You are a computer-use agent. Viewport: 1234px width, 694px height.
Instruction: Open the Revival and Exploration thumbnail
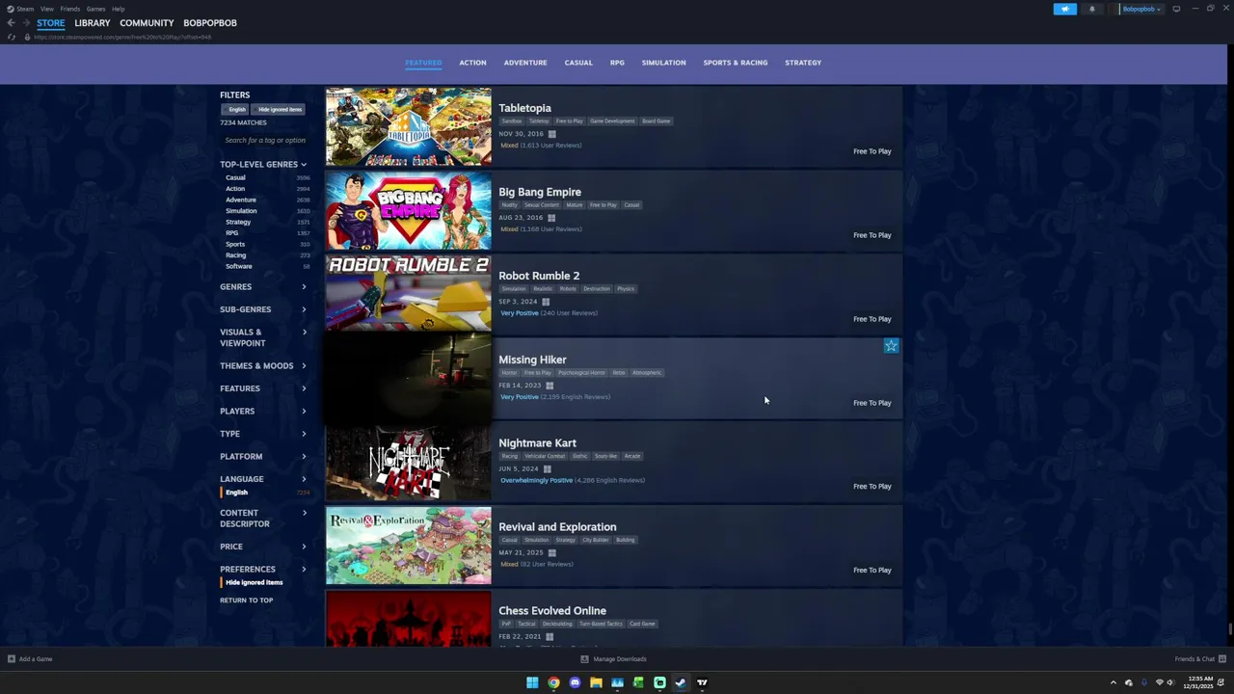[409, 547]
